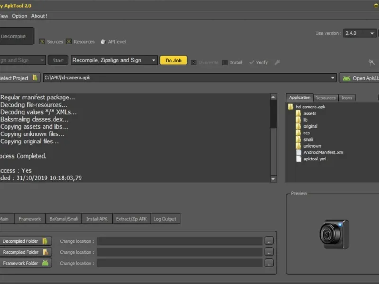The image size is (379, 284).
Task: Switch to the Baksmali/Smali tab
Action: 63,219
